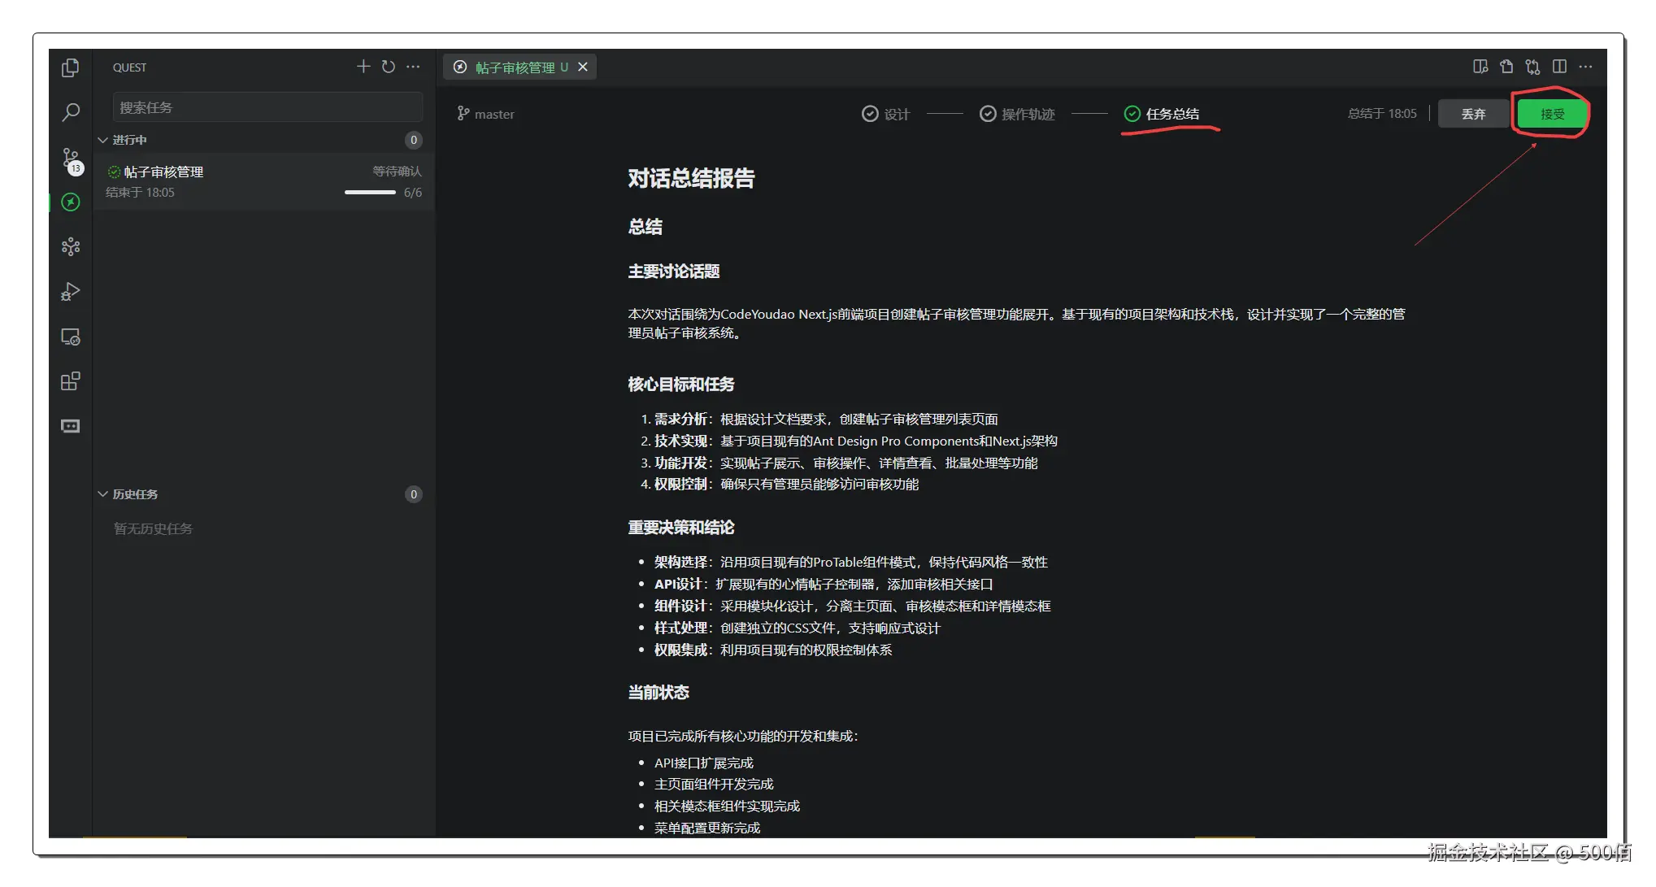Click the plus icon to add task
Screen dimensions: 1656x887
[363, 67]
